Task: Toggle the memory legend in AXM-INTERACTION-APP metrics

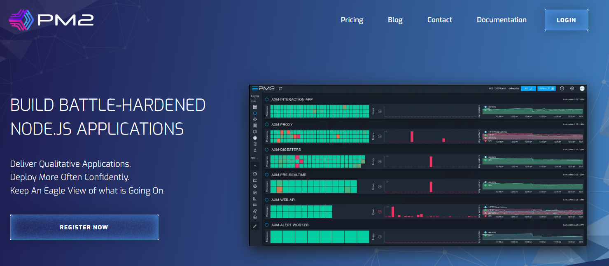Action: tap(490, 107)
